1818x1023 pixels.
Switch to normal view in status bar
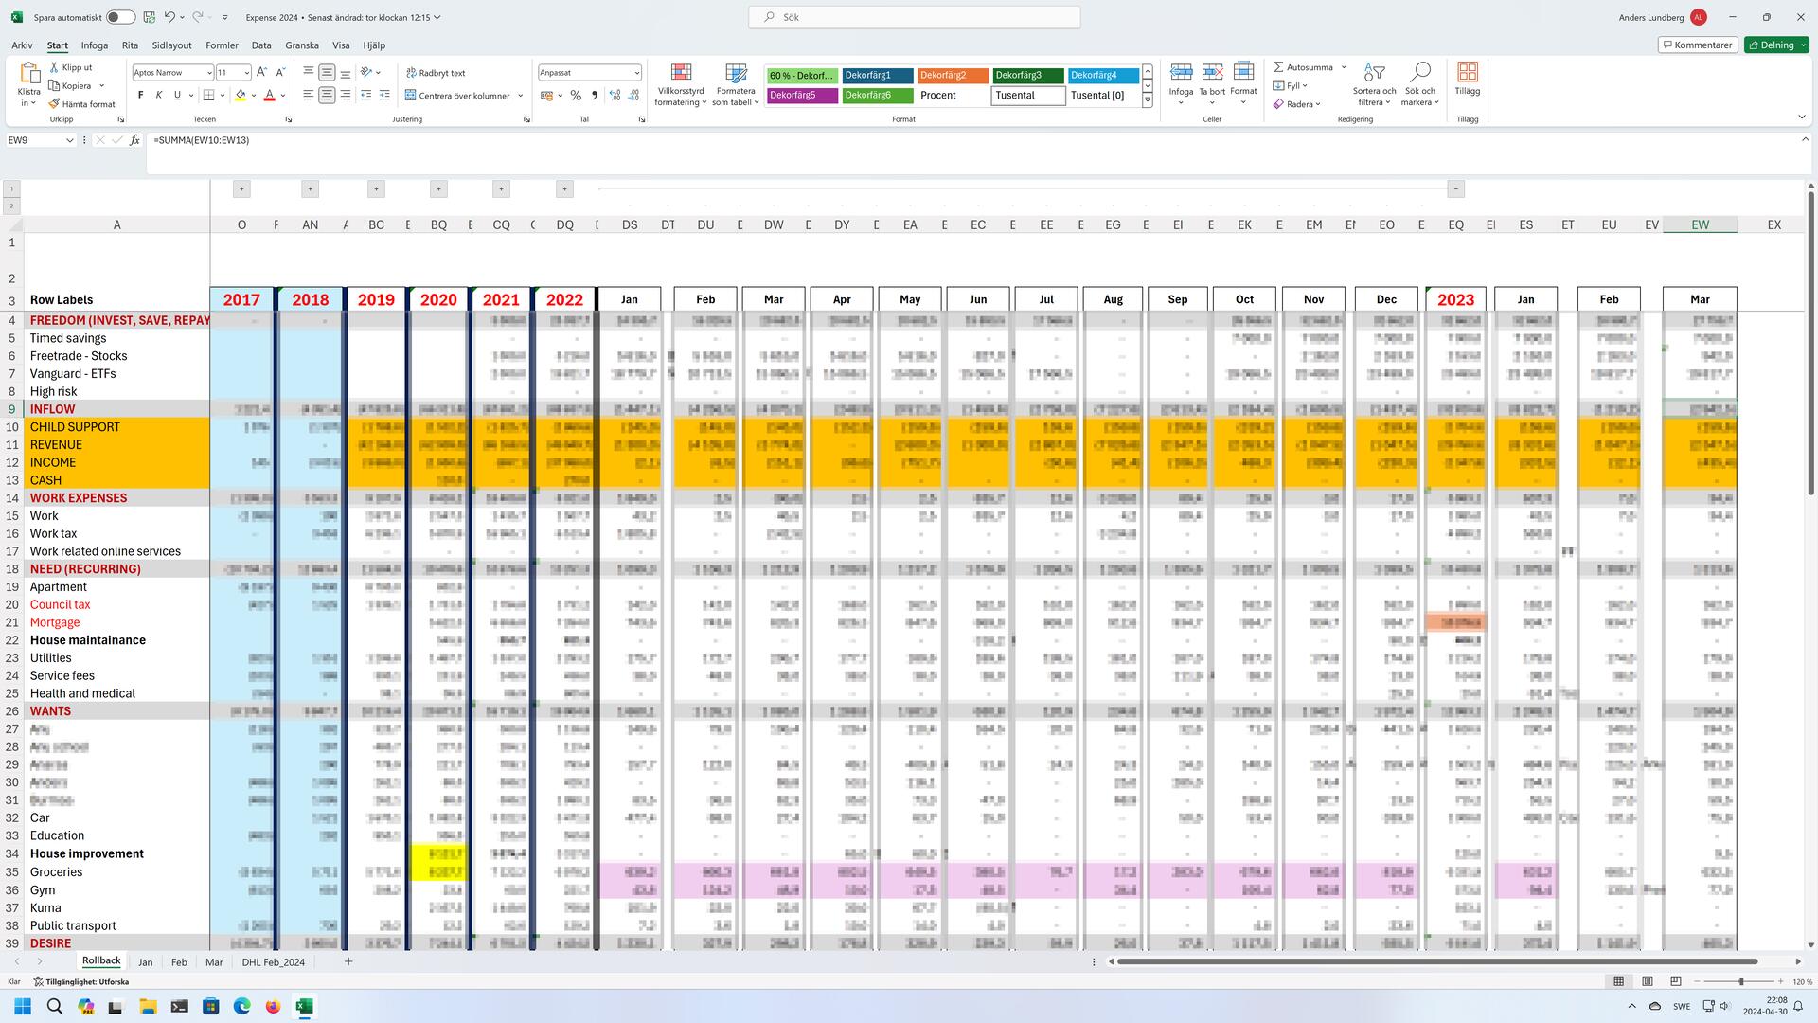1619,981
